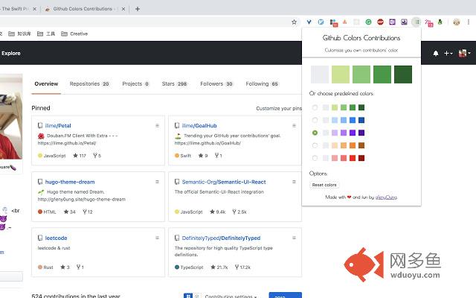
Task: Click the profile photo on the left
Action: (11, 116)
